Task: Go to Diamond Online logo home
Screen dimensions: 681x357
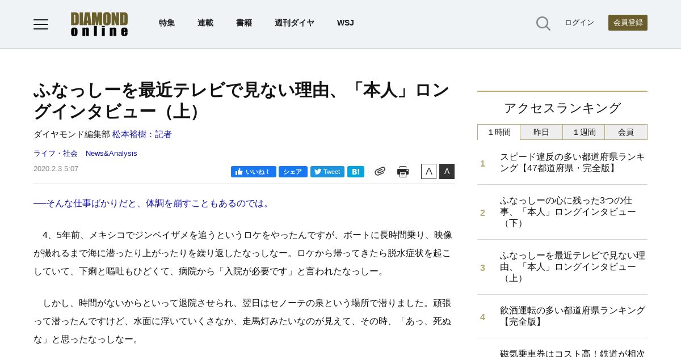Action: [99, 24]
